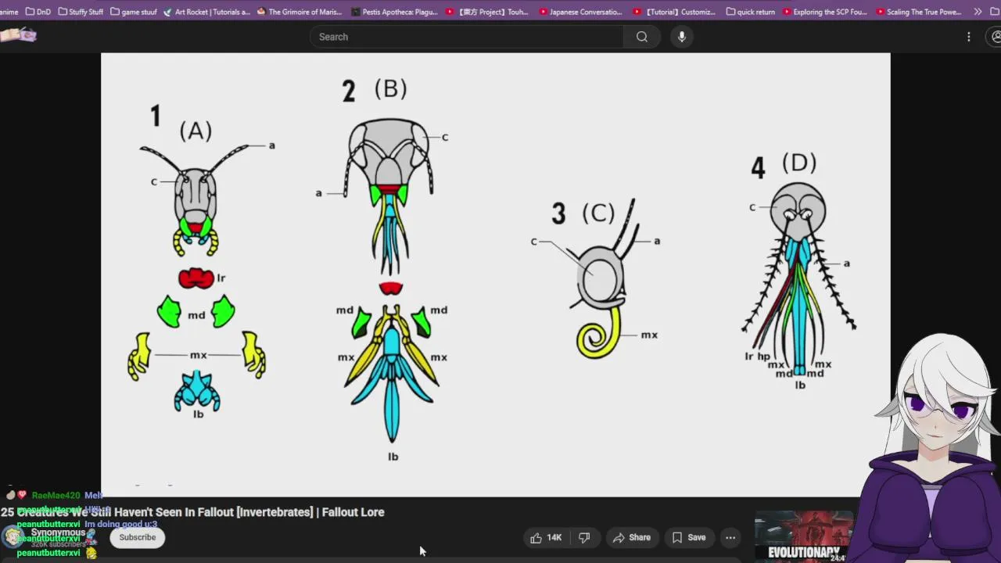Share the Fallout Lore video

click(x=631, y=537)
